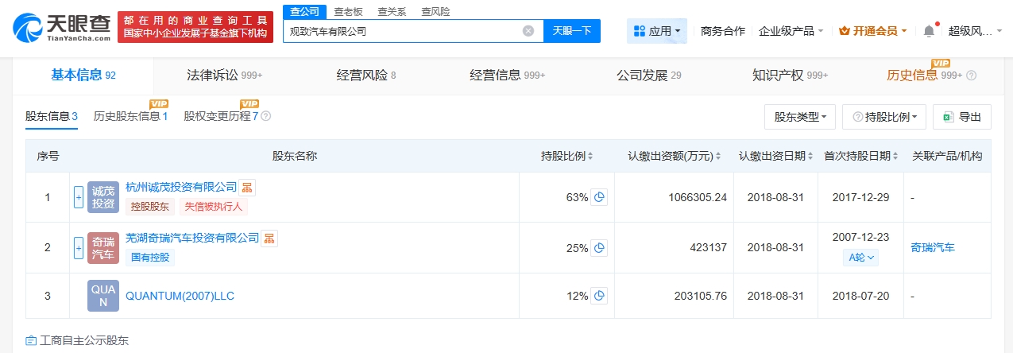Screen dimensions: 1013x353
Task: Click help icon next to 股权变更历程
Action: pos(266,116)
